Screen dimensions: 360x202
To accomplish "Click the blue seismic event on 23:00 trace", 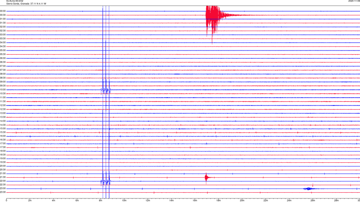I will [309, 189].
